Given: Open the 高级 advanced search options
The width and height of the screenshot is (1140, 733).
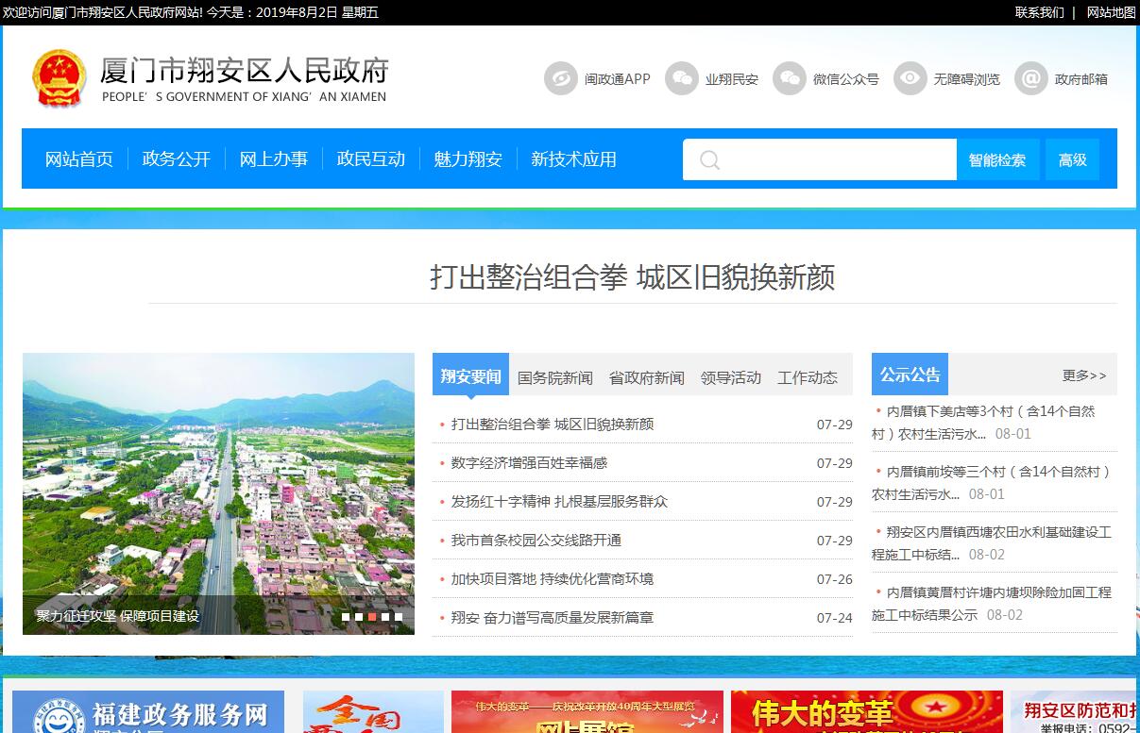Looking at the screenshot, I should tap(1072, 160).
